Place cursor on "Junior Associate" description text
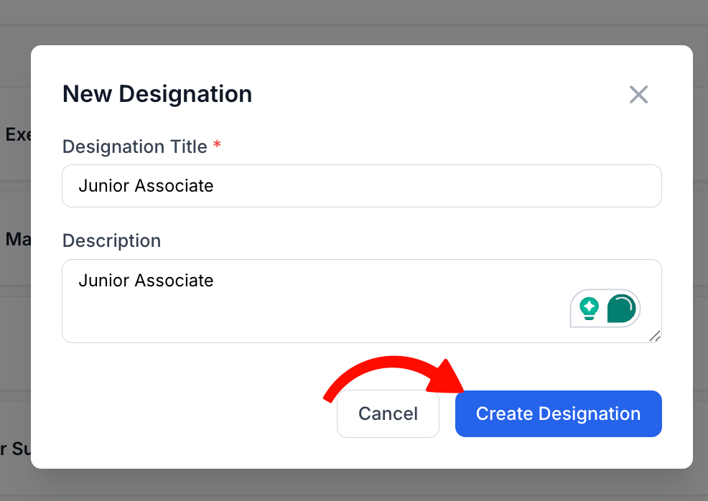 coord(146,280)
